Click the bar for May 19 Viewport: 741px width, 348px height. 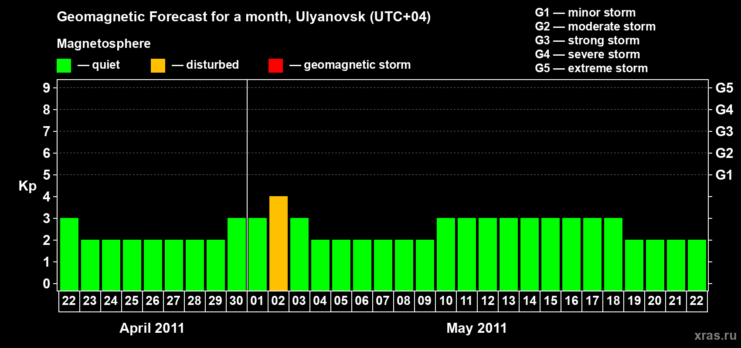click(634, 265)
